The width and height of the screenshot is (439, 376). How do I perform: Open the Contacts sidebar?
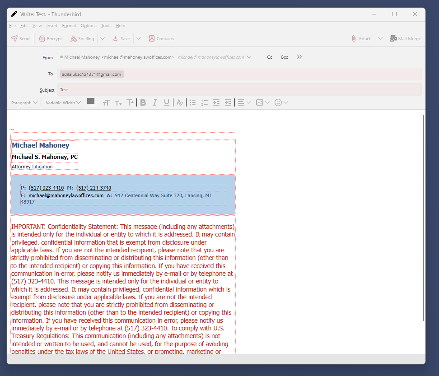point(161,39)
